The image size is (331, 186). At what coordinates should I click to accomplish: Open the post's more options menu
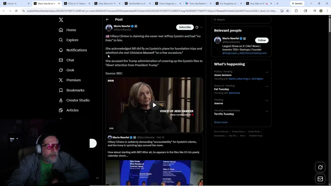point(201,27)
